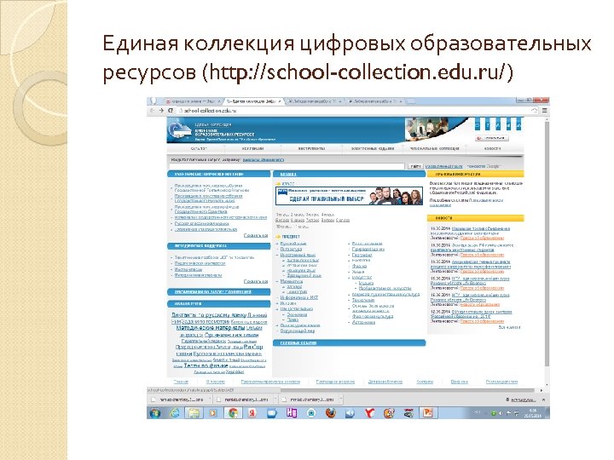Bookmark page with star icon

[x=534, y=111]
